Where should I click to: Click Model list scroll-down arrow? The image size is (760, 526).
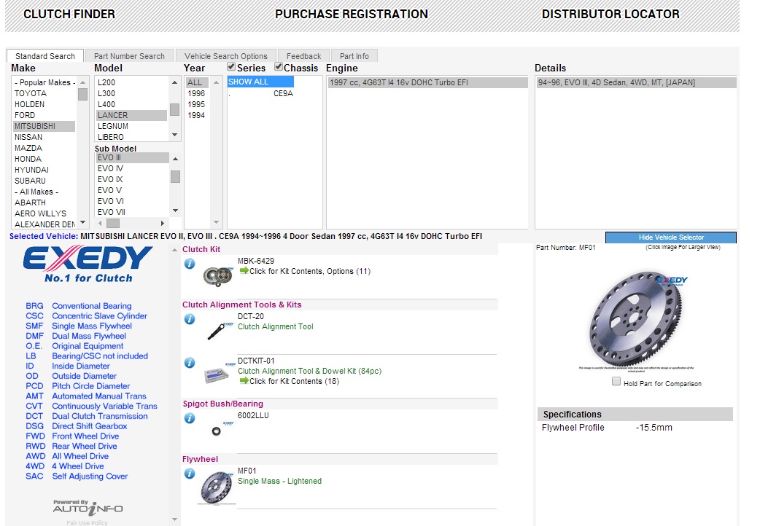coord(174,135)
